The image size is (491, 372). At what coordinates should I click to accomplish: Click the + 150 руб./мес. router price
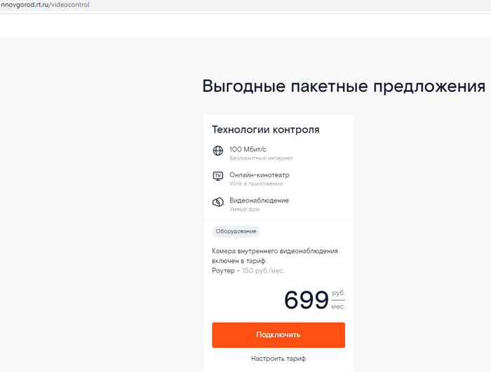(263, 270)
